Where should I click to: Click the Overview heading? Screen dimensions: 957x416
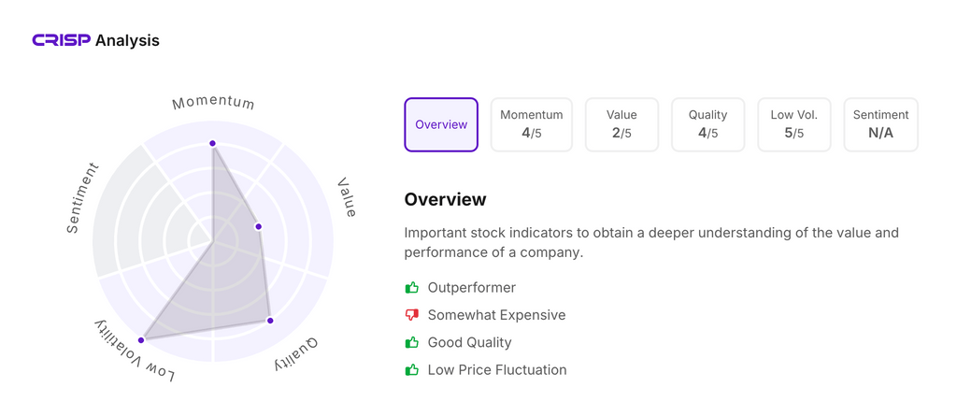tap(445, 199)
